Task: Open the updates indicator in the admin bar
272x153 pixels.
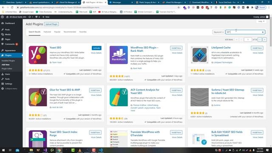Action: (x=31, y=17)
